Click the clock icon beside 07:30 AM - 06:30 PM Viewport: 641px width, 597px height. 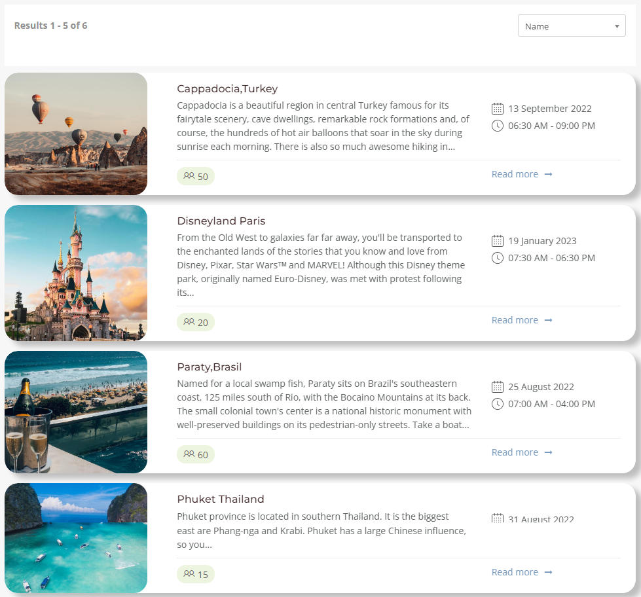(498, 258)
